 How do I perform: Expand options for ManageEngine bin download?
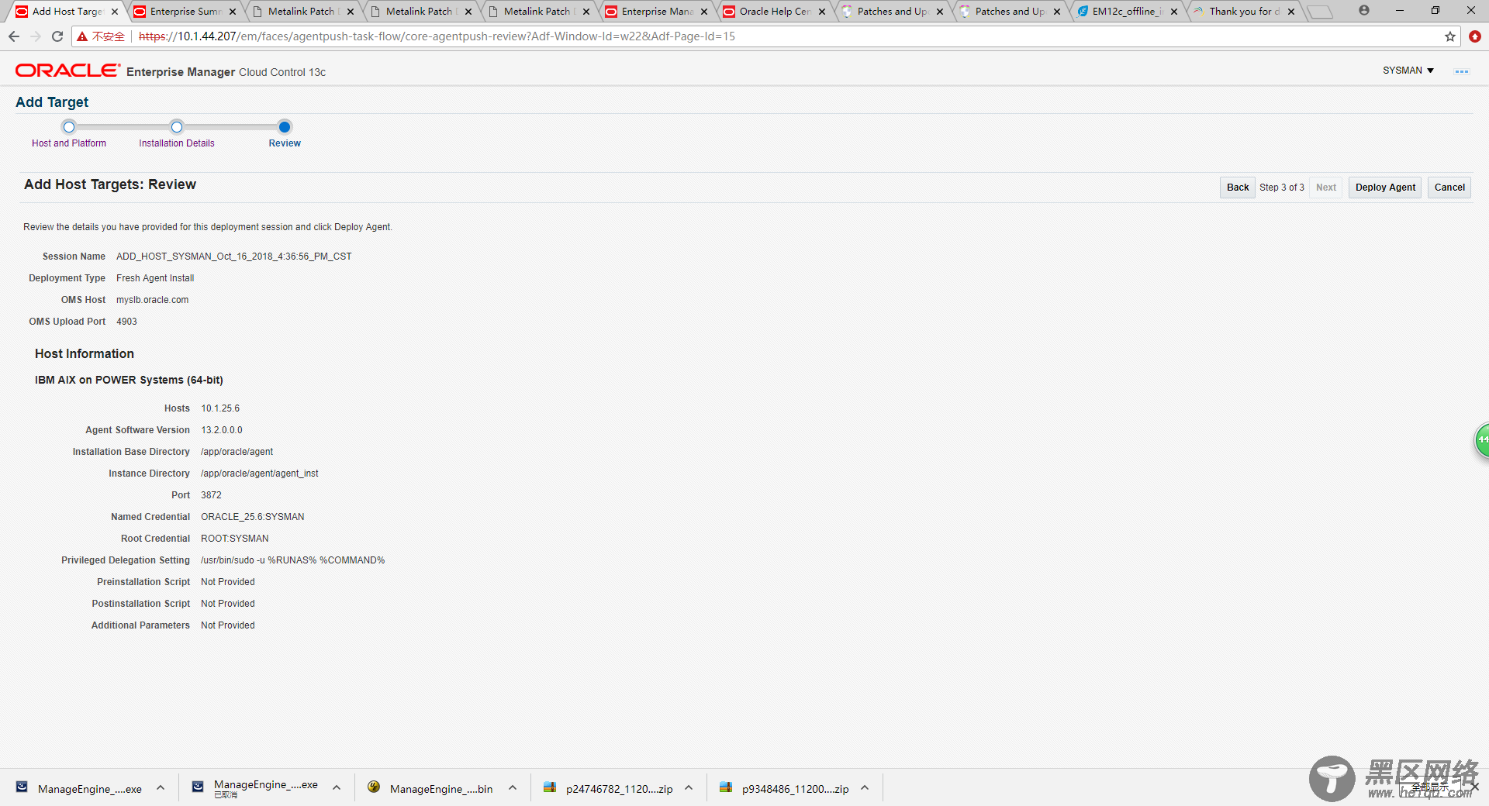[x=513, y=788]
